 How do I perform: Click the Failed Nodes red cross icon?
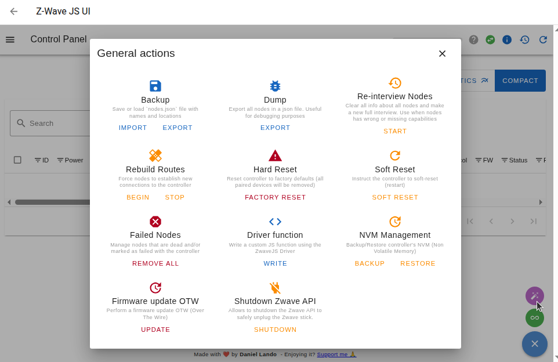pos(155,222)
